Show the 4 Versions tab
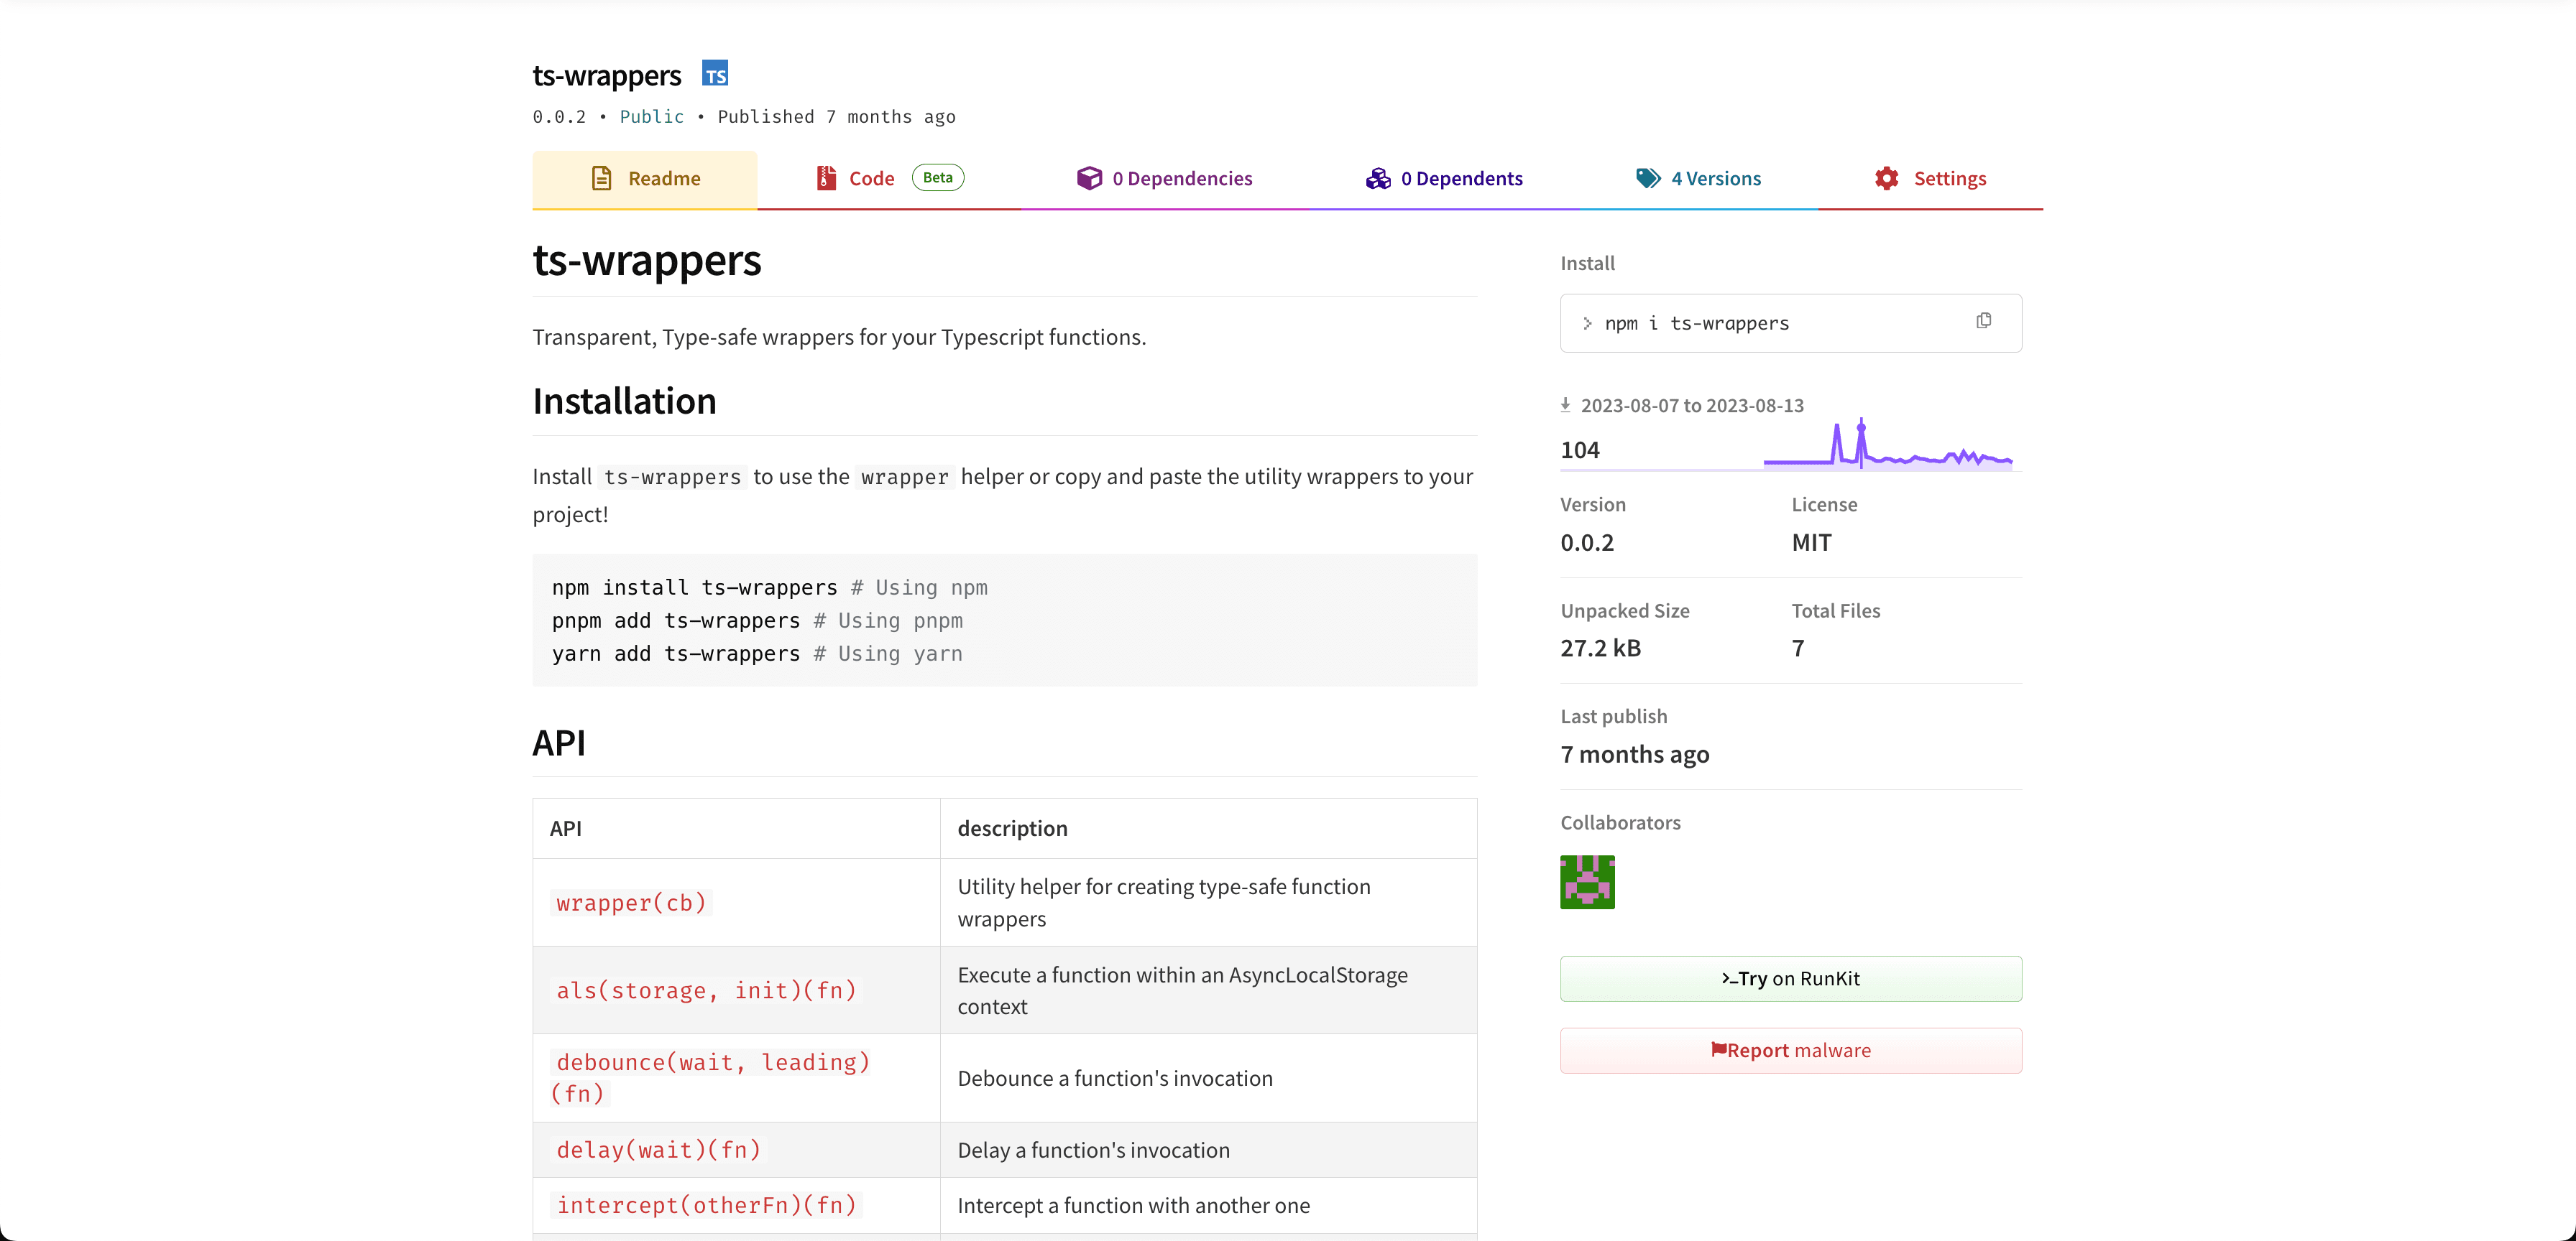 click(1699, 180)
